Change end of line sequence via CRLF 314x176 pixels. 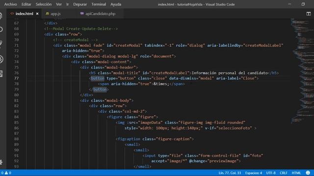pyautogui.click(x=284, y=173)
